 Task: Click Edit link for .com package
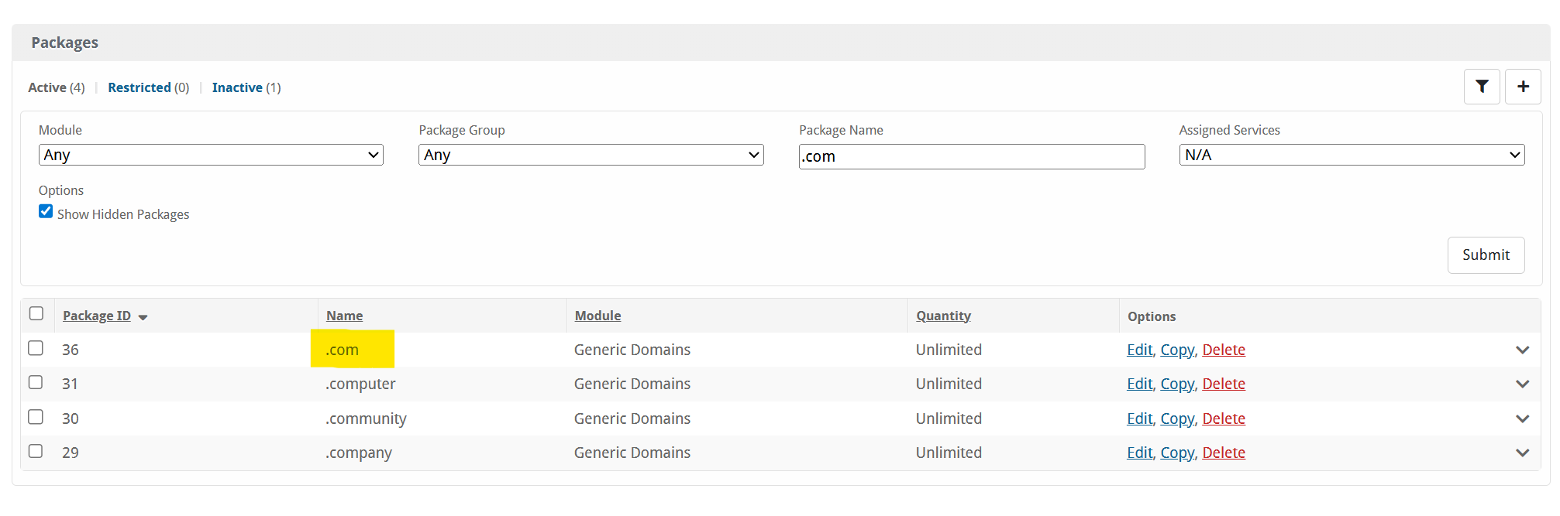(x=1139, y=350)
